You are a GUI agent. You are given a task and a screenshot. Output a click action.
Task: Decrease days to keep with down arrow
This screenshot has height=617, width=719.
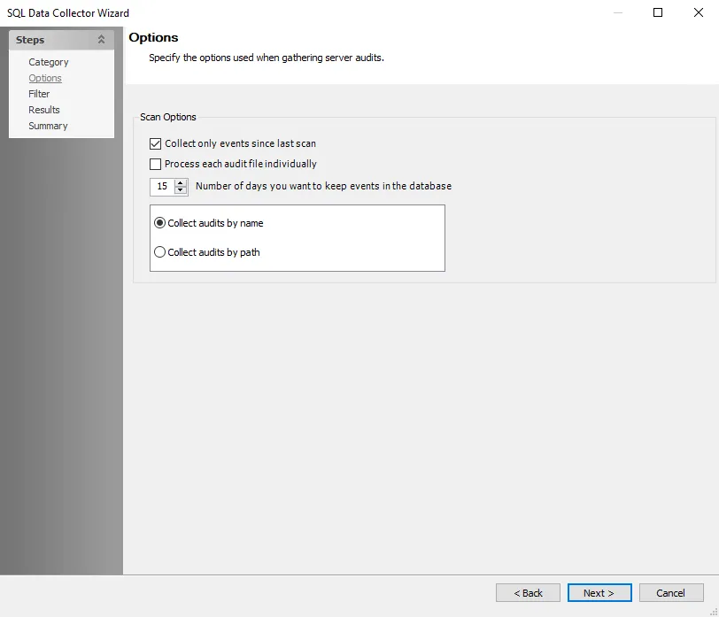181,189
